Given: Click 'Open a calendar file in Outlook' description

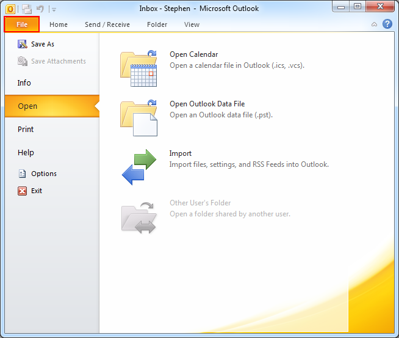Looking at the screenshot, I should [237, 65].
